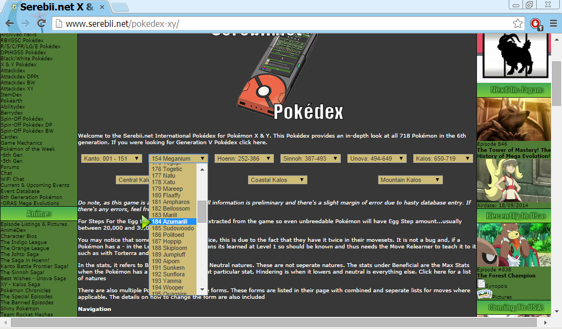Screen dimensions: 562x329
Task: Open The Forest Champion episode thumbnail
Action: tap(514, 245)
